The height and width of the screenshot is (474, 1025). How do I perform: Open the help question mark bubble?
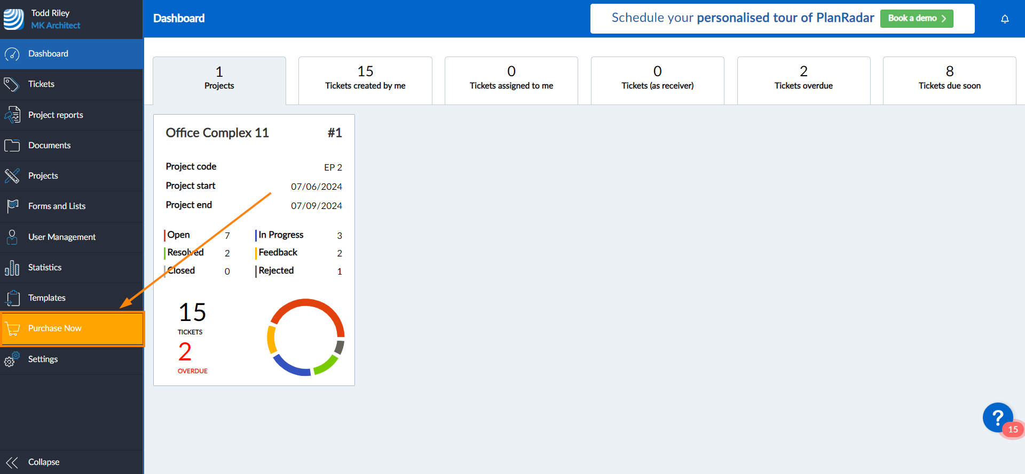(x=997, y=417)
